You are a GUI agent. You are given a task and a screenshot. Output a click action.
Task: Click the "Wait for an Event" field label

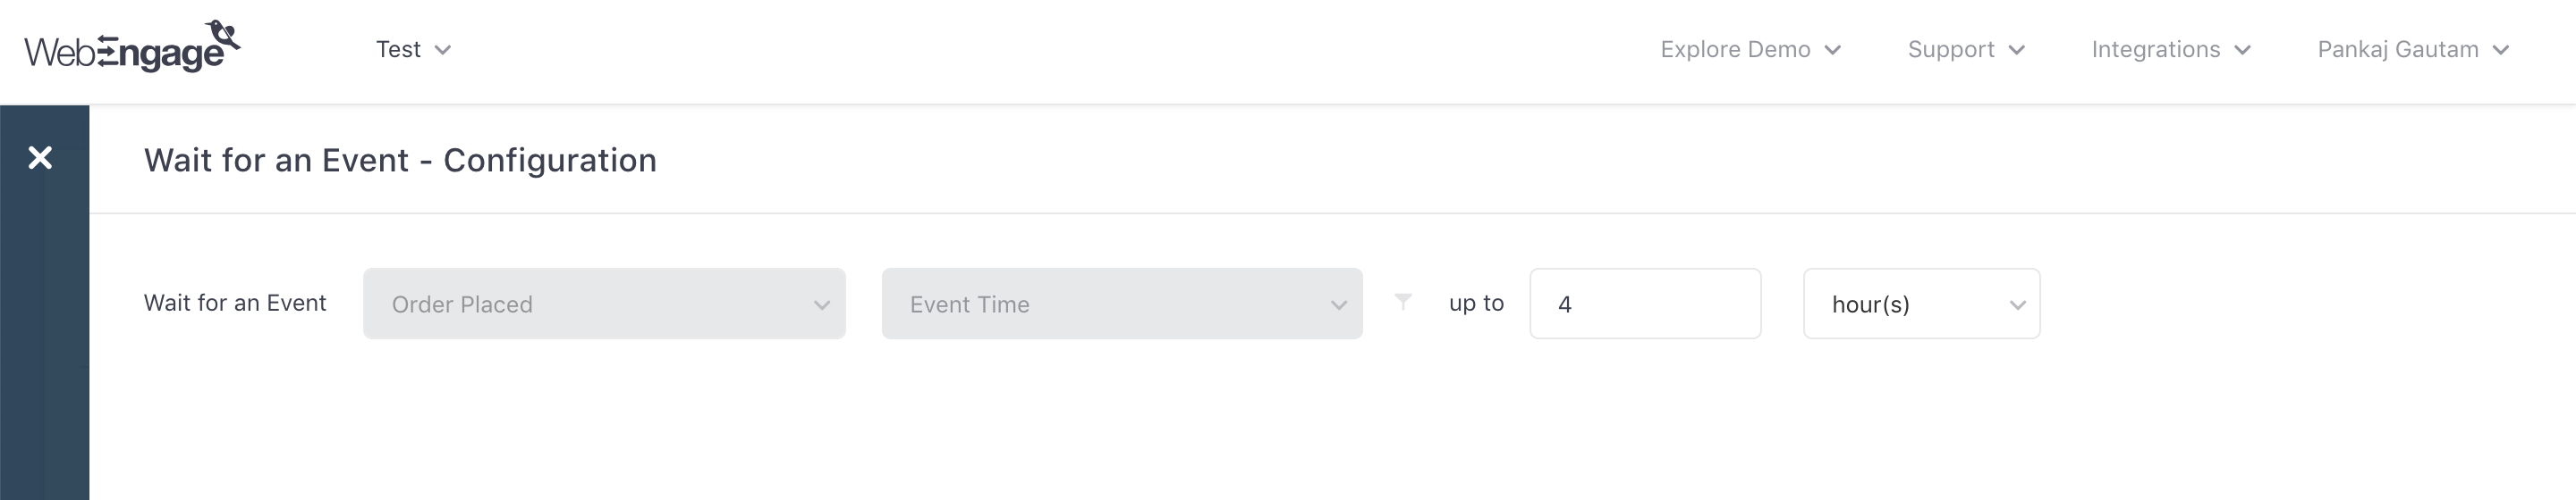[235, 304]
